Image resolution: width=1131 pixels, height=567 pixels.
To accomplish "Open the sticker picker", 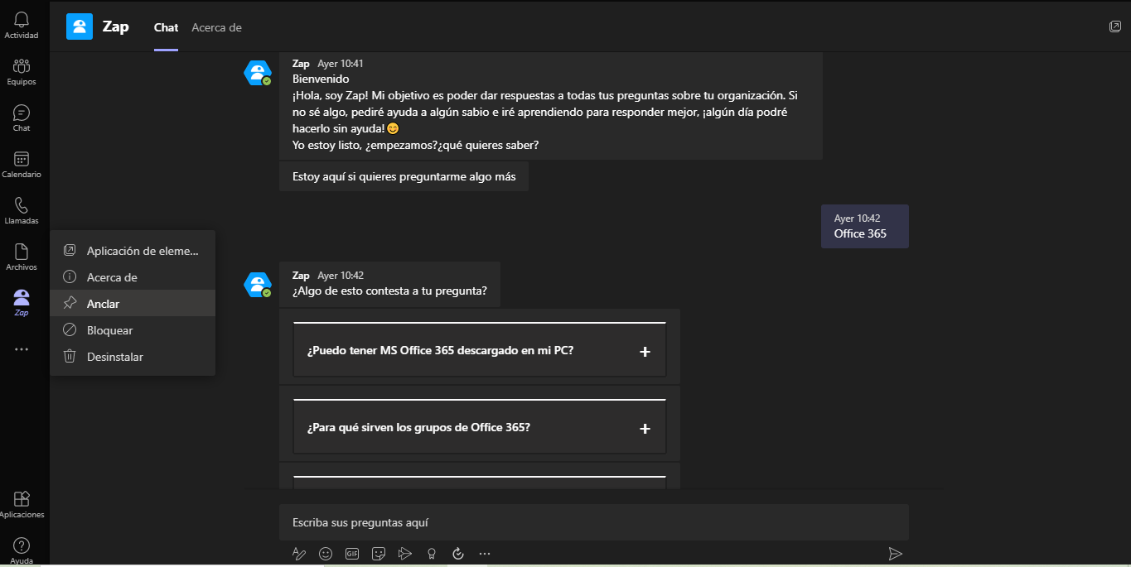I will 379,553.
